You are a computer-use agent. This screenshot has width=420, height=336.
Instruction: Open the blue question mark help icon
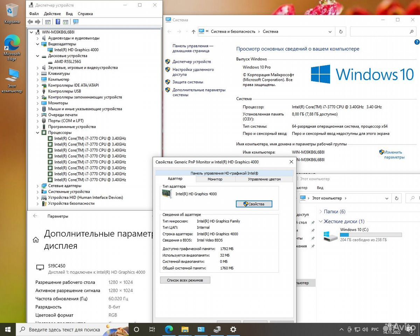tap(57, 22)
